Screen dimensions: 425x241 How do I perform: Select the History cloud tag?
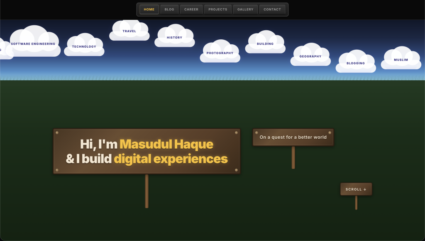pos(175,36)
